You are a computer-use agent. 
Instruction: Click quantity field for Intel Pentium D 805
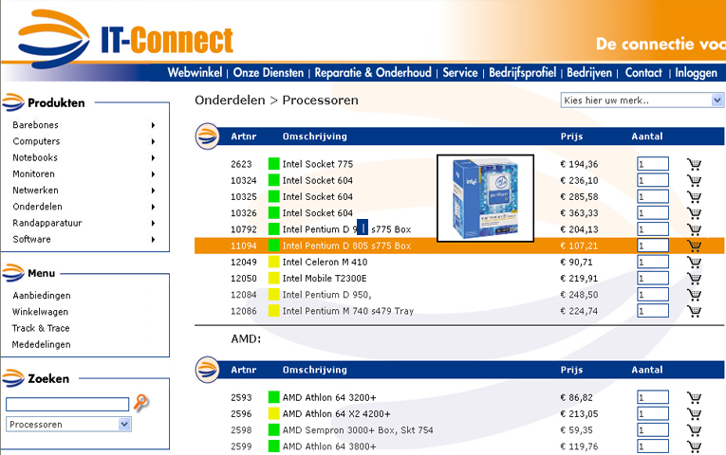653,246
